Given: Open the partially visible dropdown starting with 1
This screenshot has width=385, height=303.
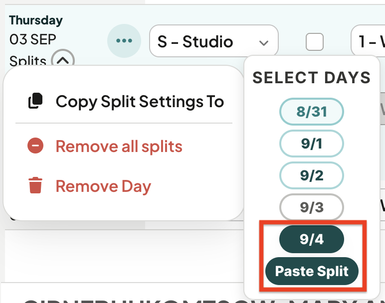Looking at the screenshot, I should [368, 41].
